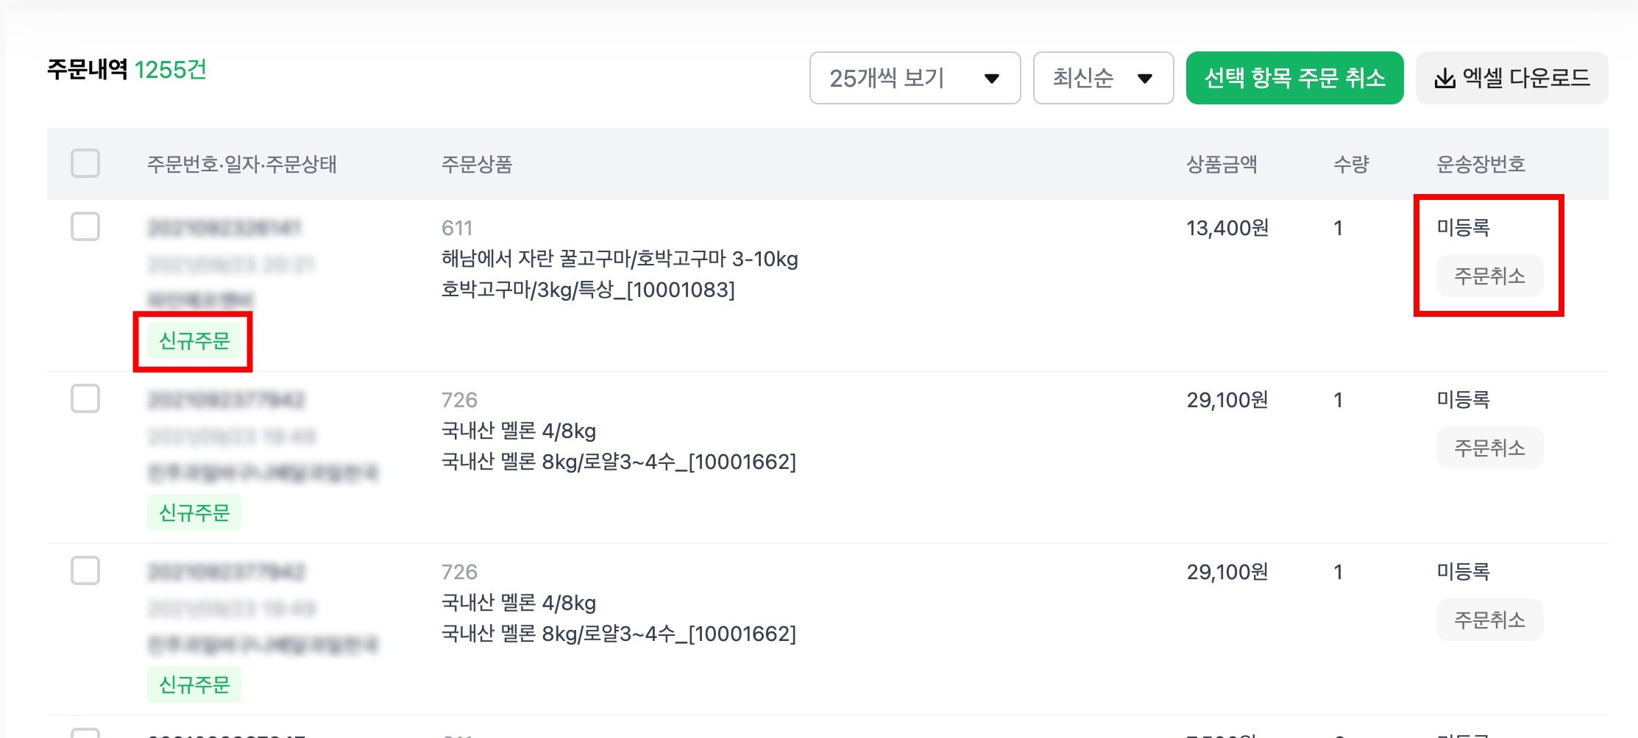
Task: Click the green 선택 항목 주문 취소 button
Action: coord(1294,78)
